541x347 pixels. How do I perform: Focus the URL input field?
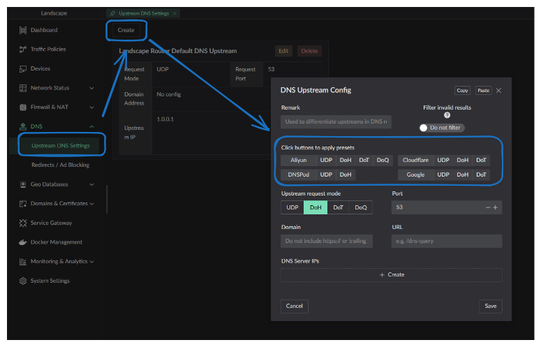447,241
